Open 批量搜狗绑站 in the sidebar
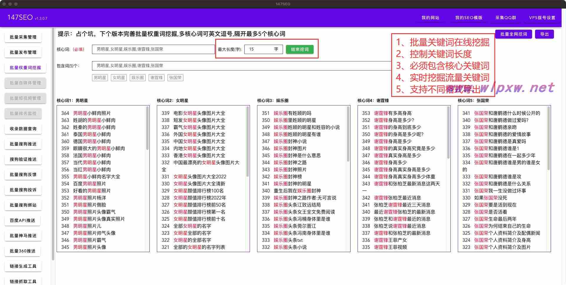The image size is (566, 285). (x=23, y=205)
